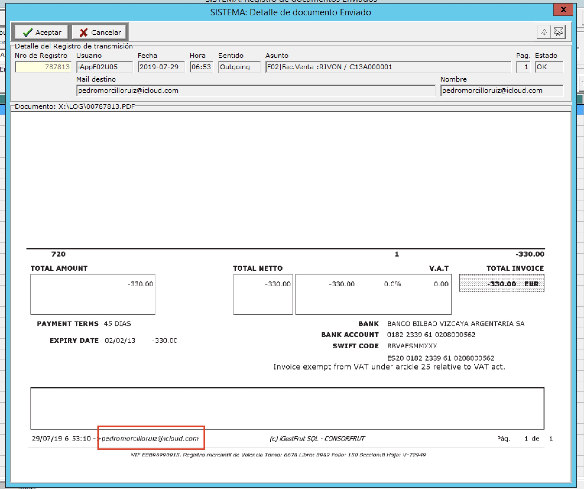Click the Pag. field

click(523, 67)
